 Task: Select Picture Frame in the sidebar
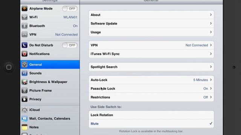[x=50, y=90]
